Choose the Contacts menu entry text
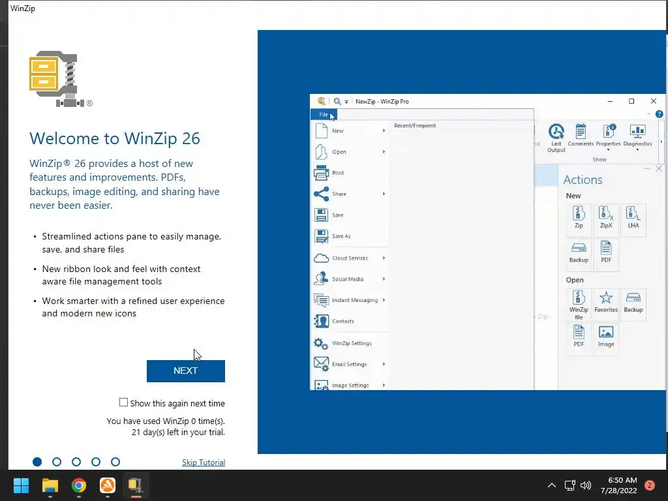The width and height of the screenshot is (668, 501). point(343,321)
